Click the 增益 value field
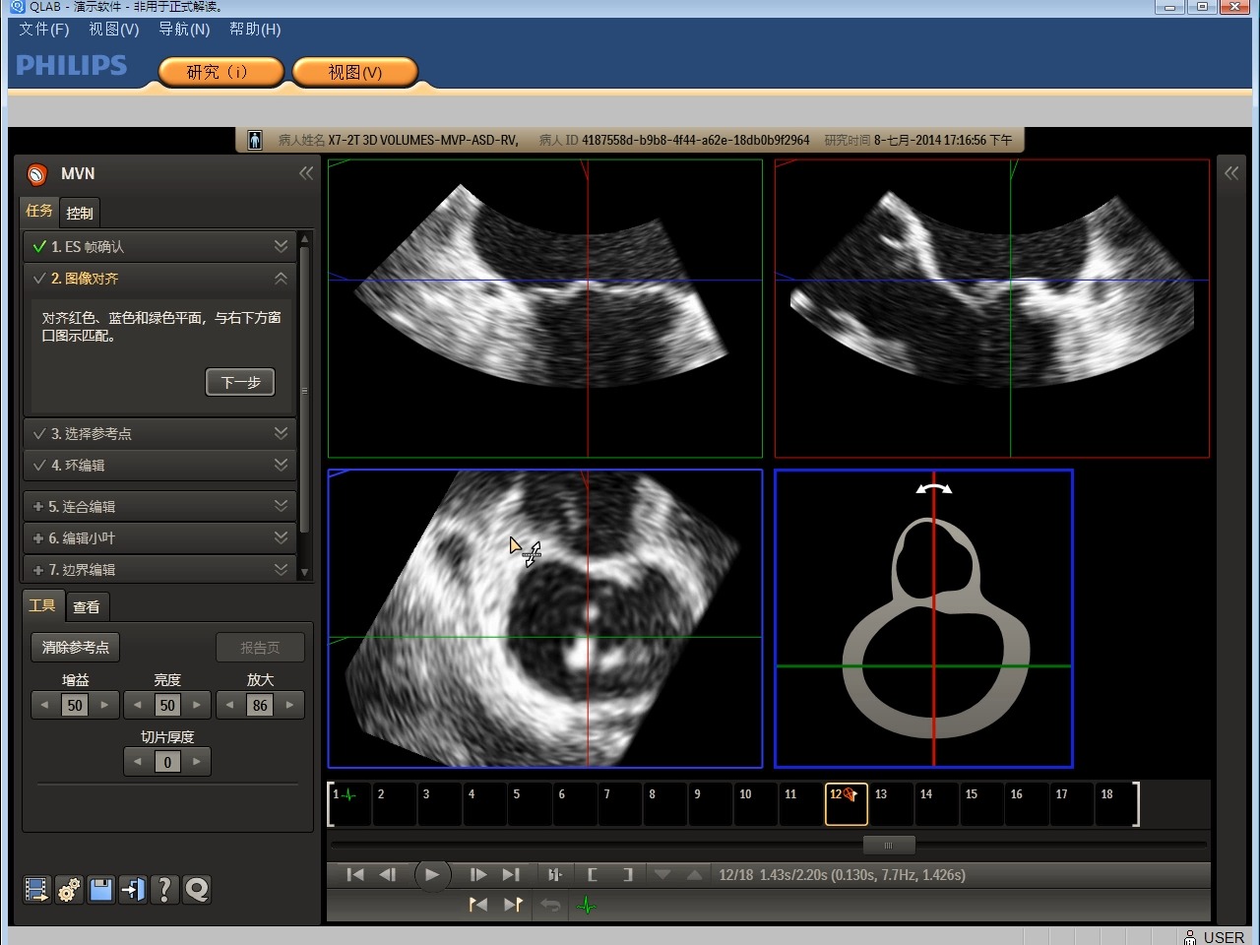 75,705
